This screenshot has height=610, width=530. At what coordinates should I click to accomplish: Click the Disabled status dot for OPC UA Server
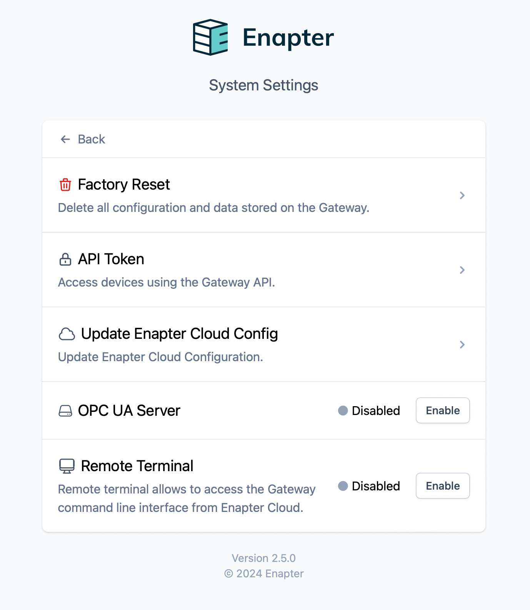click(343, 411)
